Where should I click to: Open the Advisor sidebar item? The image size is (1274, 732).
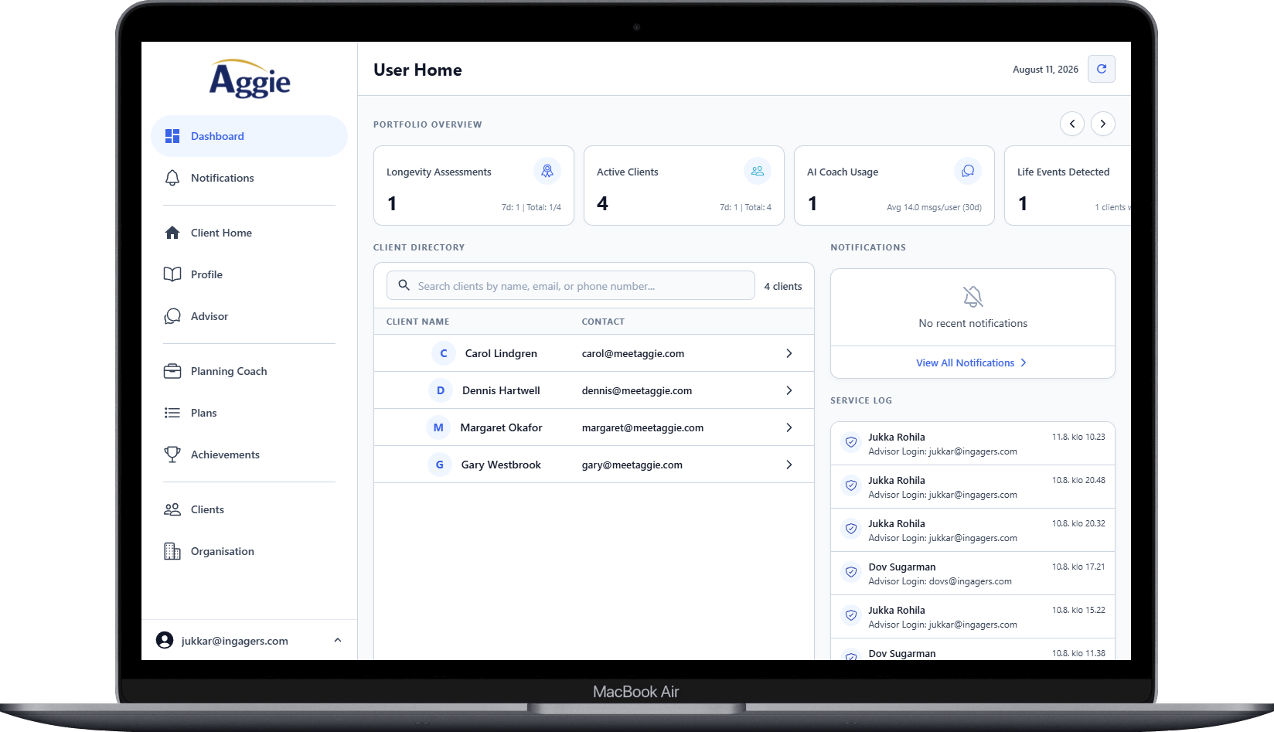point(249,316)
